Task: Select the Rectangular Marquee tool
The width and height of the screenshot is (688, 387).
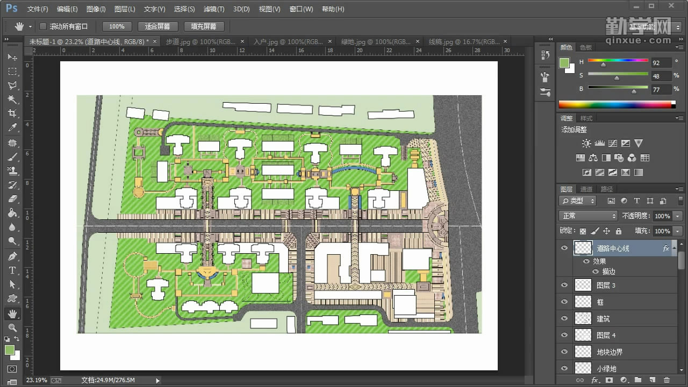Action: tap(12, 71)
